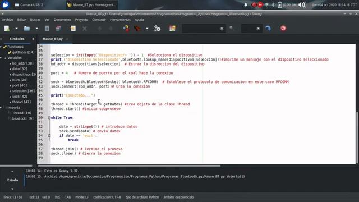Open the Ver menu
The width and height of the screenshot is (359, 202).
(47, 20)
